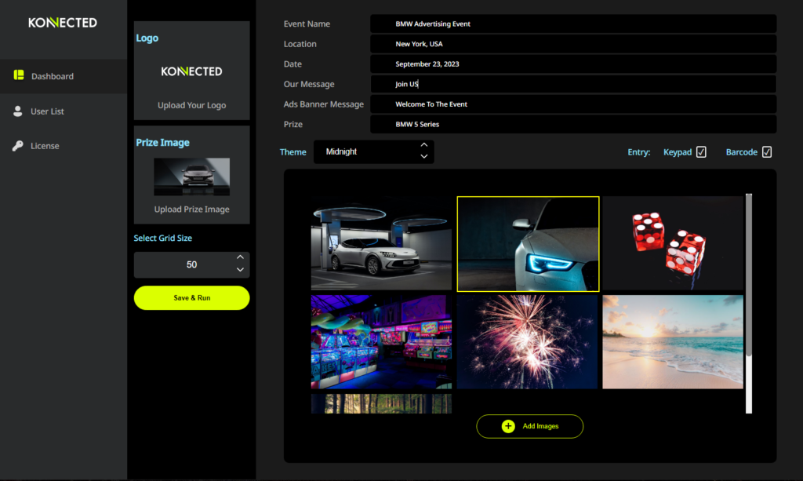Click the Dashboard grid icon in sidebar
The width and height of the screenshot is (803, 481).
[x=19, y=75]
